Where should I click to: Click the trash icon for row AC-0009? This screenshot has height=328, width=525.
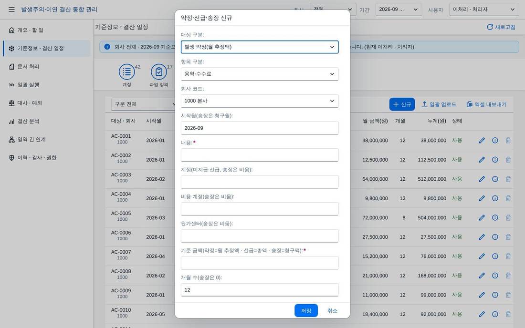pos(508,295)
